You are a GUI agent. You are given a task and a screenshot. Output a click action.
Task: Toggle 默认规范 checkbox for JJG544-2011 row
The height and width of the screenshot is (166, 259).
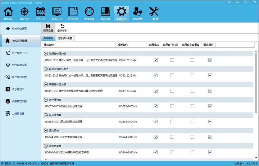pyautogui.click(x=210, y=137)
